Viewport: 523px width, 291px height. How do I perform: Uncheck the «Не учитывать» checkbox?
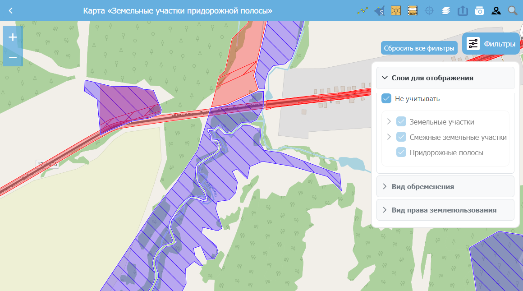(386, 98)
